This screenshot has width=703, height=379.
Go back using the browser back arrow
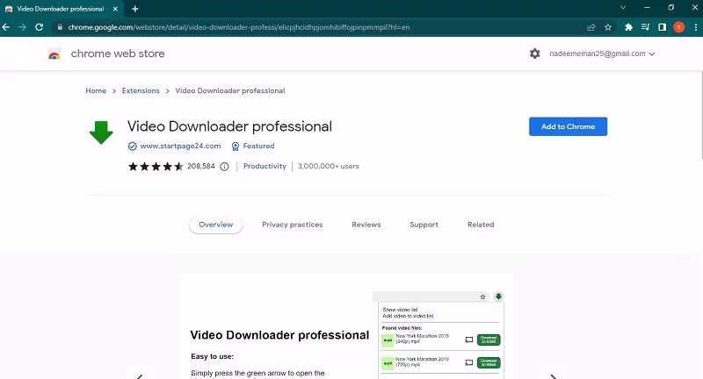6,27
